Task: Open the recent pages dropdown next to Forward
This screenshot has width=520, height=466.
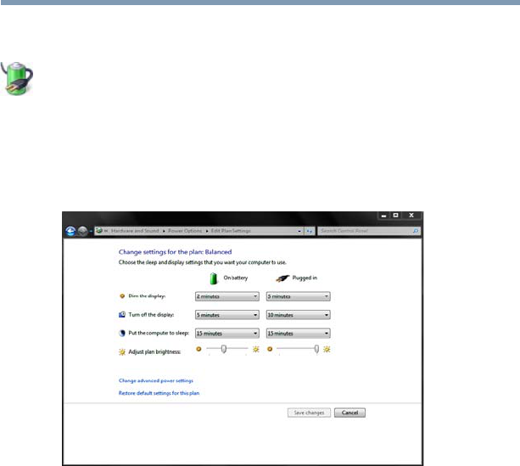Action: (91, 231)
